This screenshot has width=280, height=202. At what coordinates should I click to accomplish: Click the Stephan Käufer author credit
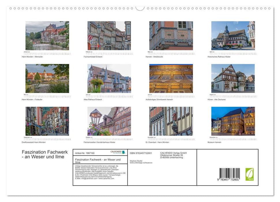[x=136, y=160]
